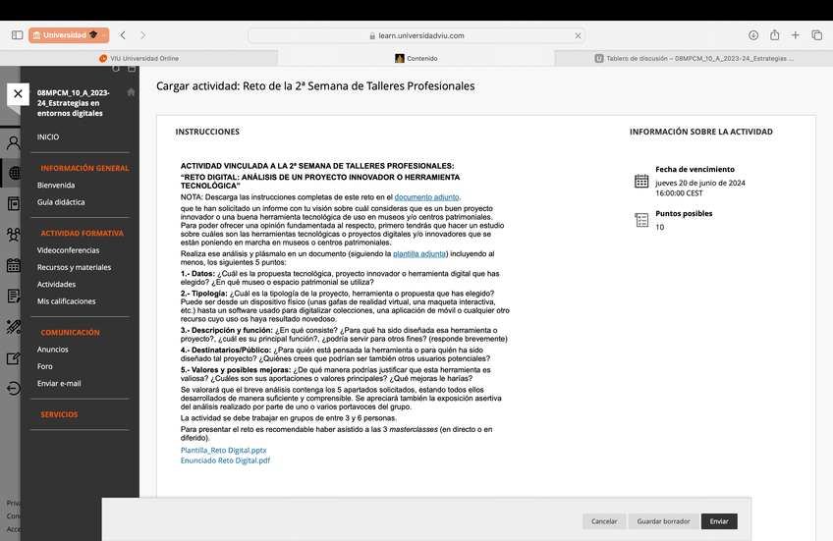Click the Puntos posibles rubric icon
833x541 pixels.
pos(641,220)
